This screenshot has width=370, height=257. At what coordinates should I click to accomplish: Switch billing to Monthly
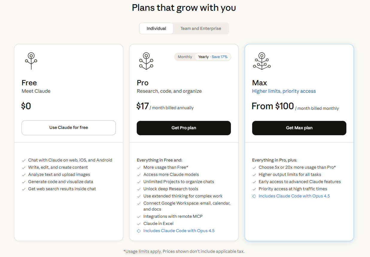185,57
